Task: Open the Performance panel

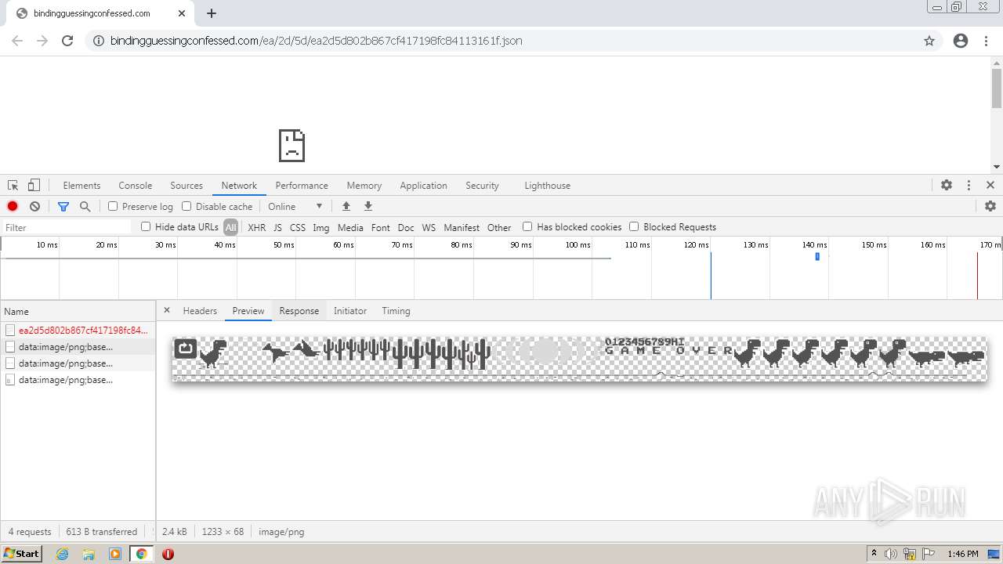Action: point(302,186)
